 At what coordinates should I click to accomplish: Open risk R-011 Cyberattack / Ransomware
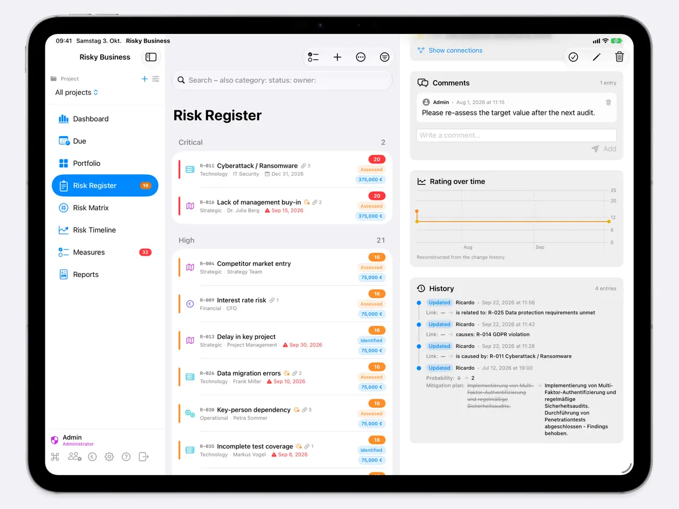click(x=282, y=170)
